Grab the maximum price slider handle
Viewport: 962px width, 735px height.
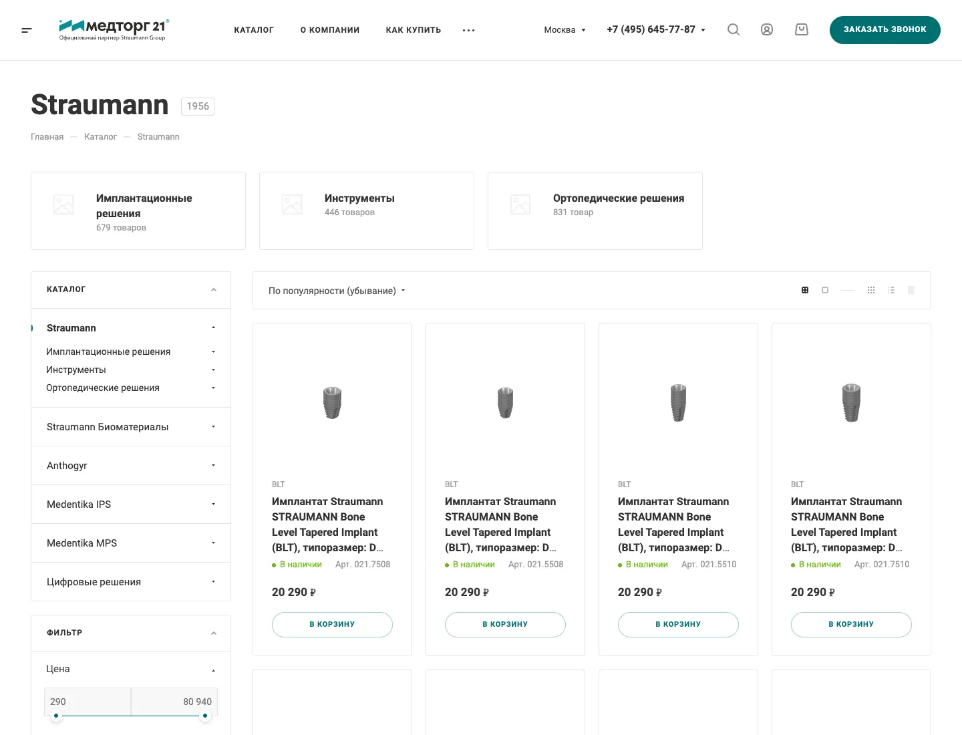pyautogui.click(x=205, y=716)
